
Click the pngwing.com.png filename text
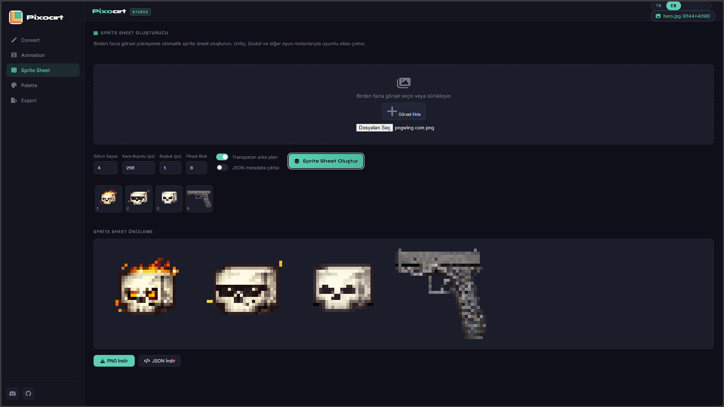pyautogui.click(x=414, y=128)
